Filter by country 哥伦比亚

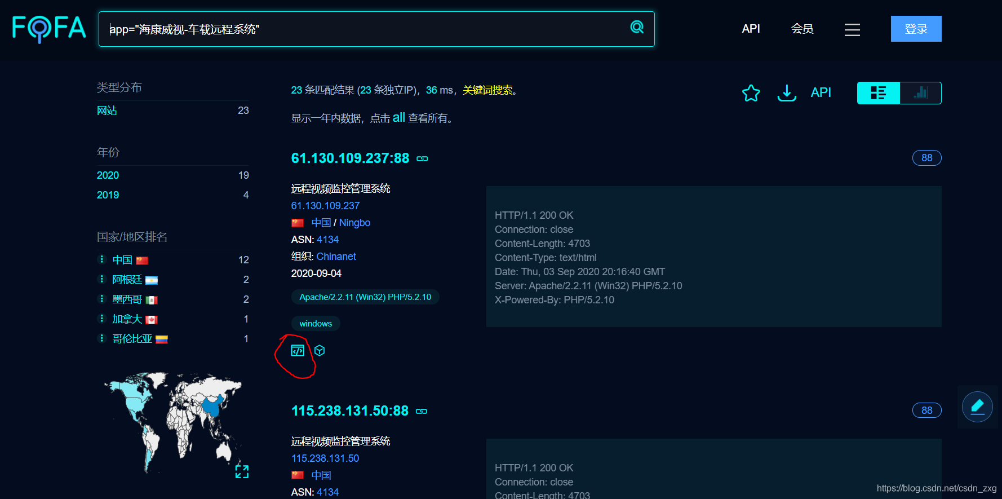tap(132, 339)
